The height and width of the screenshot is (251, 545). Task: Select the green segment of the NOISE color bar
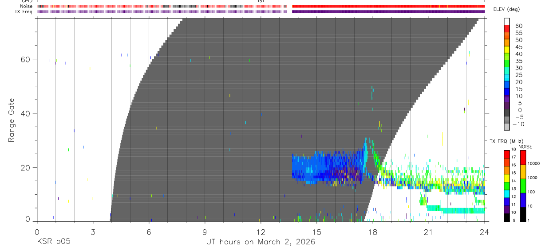click(522, 186)
